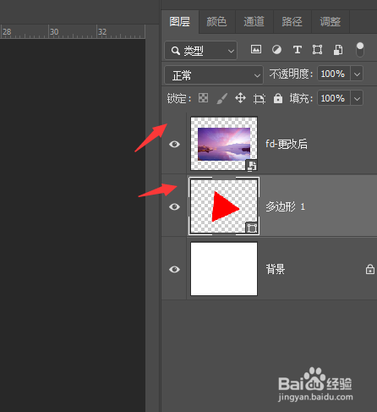Lock position move icon
The image size is (377, 412).
[240, 98]
